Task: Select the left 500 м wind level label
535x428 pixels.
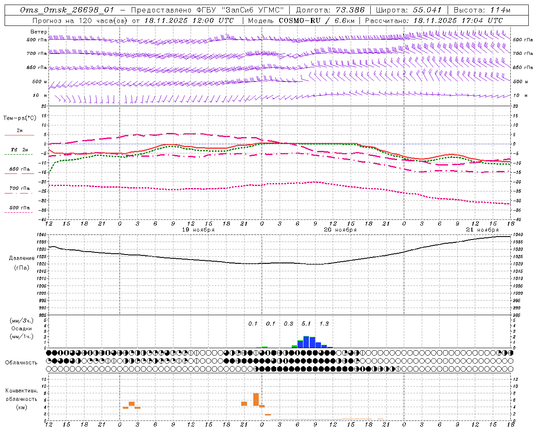Action: pos(40,82)
